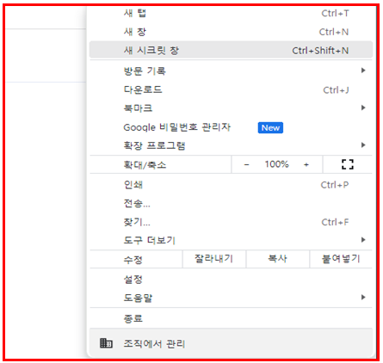Select 종료 to exit Chrome
The image size is (383, 363).
pyautogui.click(x=231, y=318)
